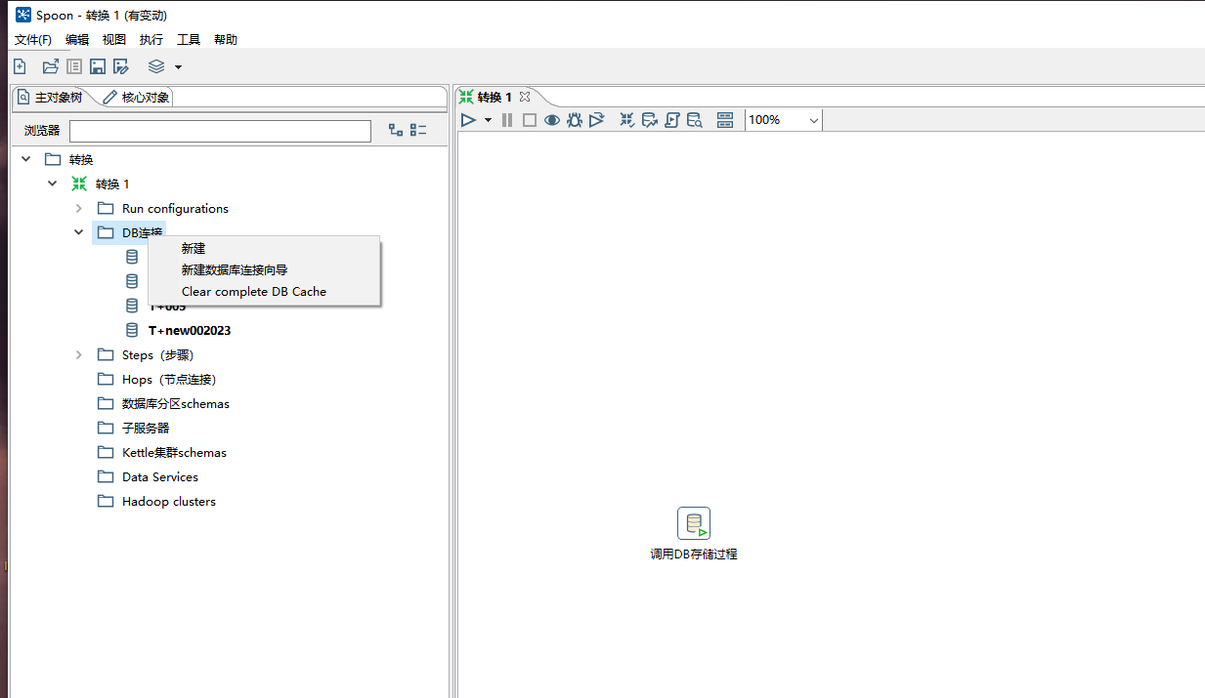The width and height of the screenshot is (1205, 698).
Task: Click the show results panel icon
Action: (725, 120)
